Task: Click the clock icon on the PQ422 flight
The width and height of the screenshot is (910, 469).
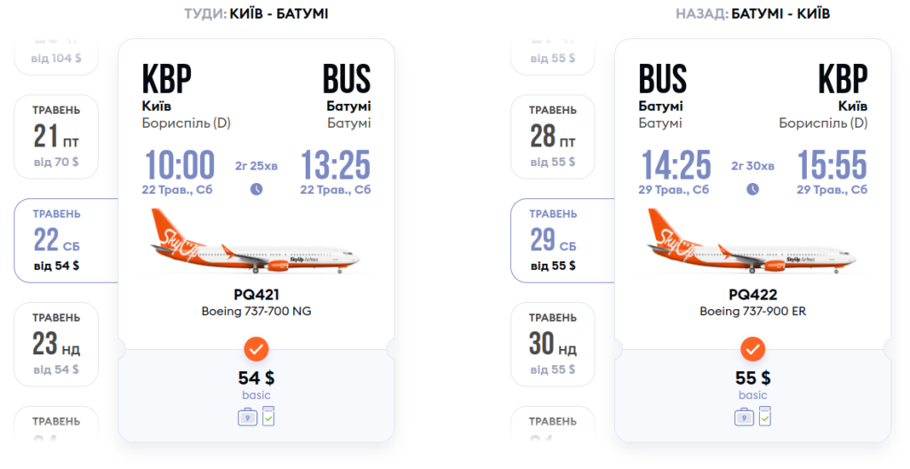Action: coord(753,188)
